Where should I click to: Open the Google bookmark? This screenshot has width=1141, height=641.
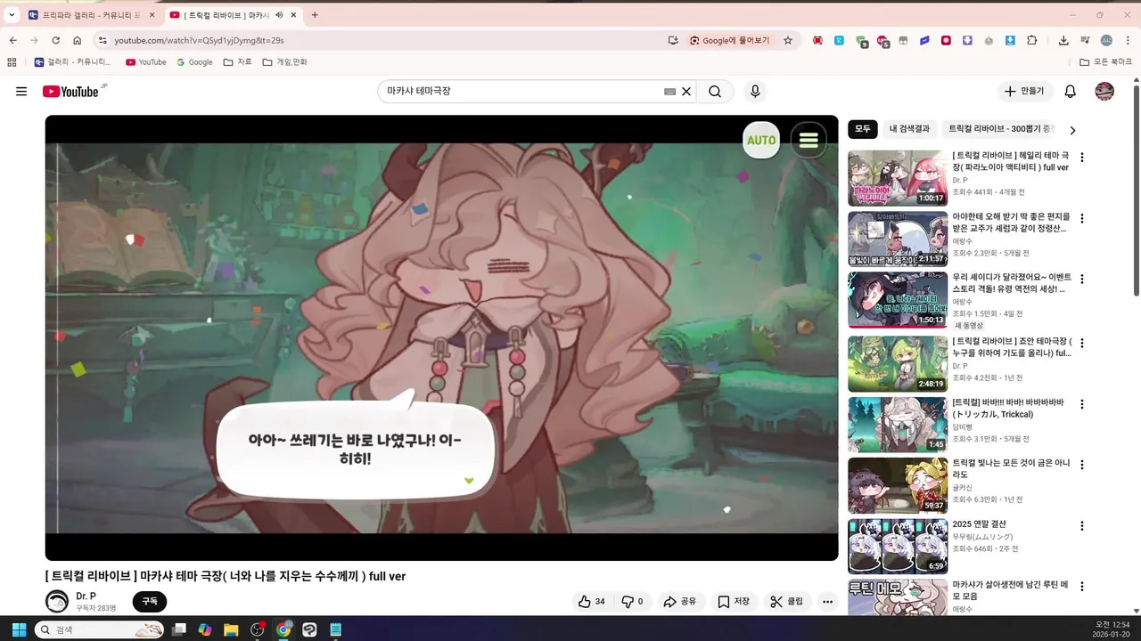tap(194, 62)
